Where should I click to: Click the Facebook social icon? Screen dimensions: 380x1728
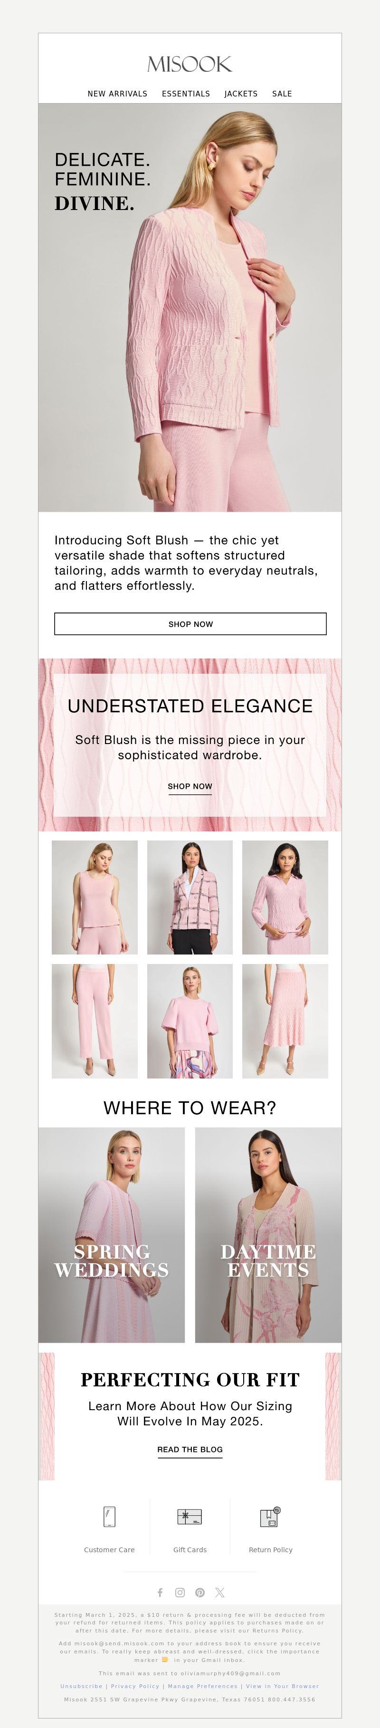(160, 1592)
